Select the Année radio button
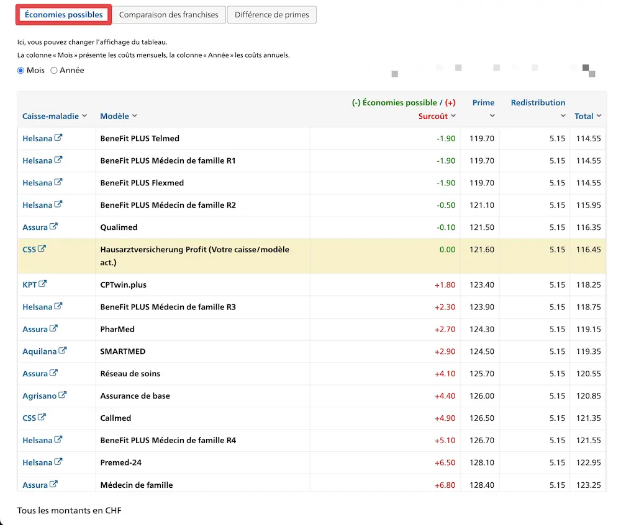 pos(54,71)
